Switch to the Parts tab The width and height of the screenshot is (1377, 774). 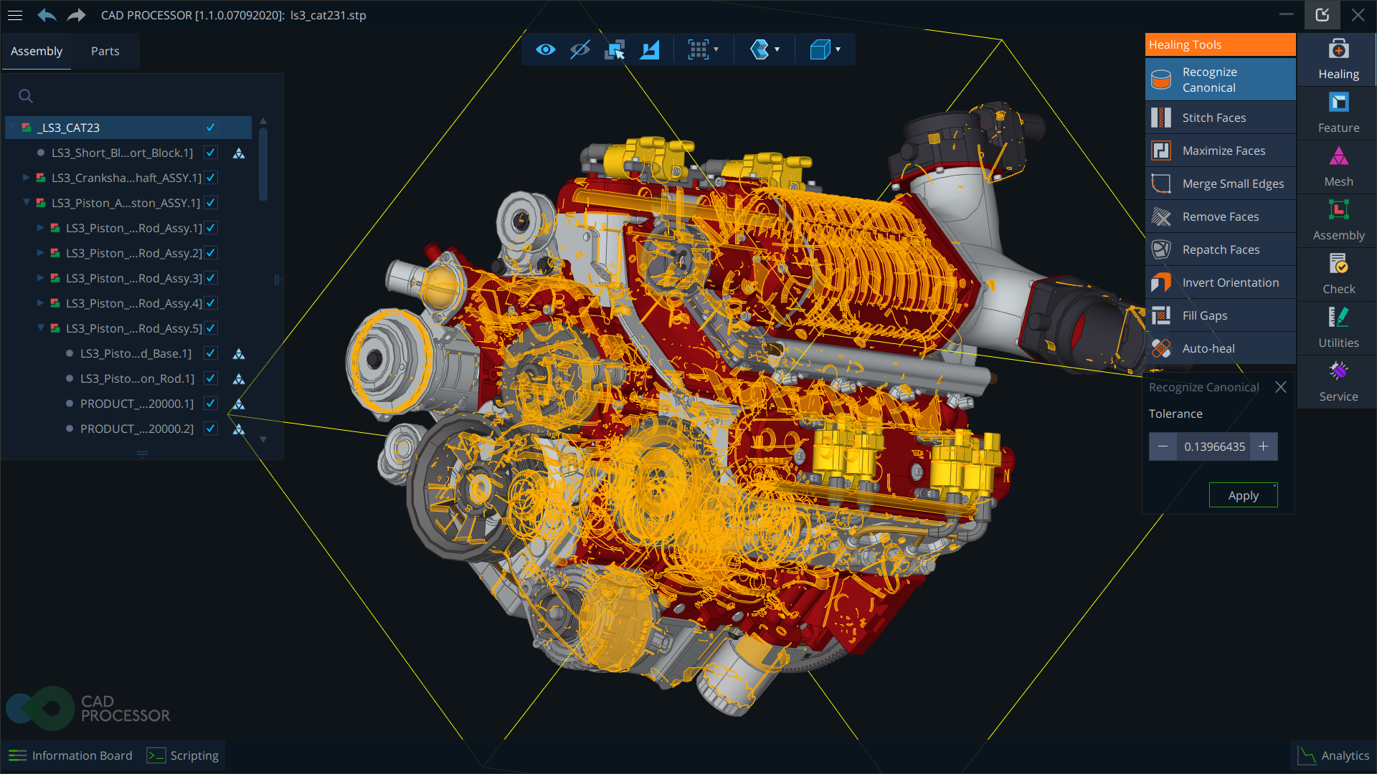(105, 51)
